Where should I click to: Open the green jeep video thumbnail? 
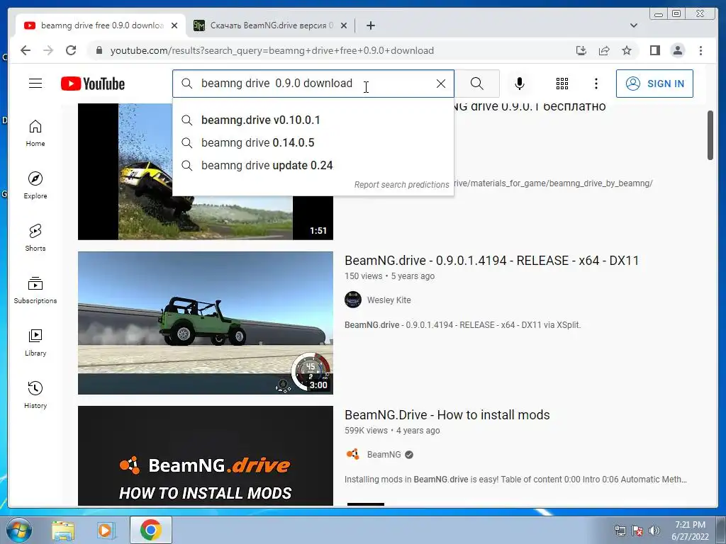(x=205, y=323)
